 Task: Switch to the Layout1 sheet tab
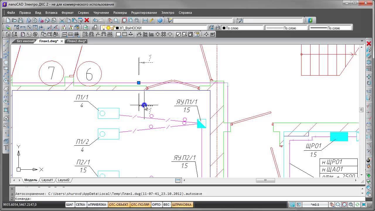(47, 180)
